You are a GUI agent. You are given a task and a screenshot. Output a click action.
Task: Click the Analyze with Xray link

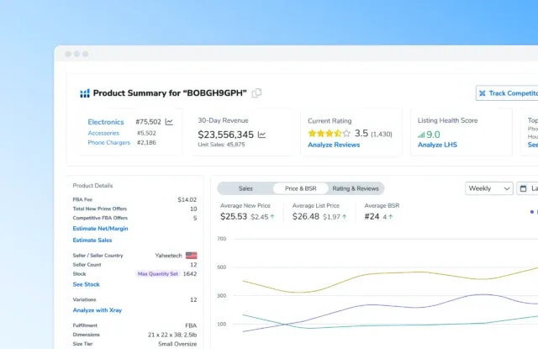(97, 310)
